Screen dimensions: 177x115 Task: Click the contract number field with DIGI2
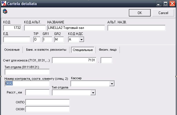(27, 83)
